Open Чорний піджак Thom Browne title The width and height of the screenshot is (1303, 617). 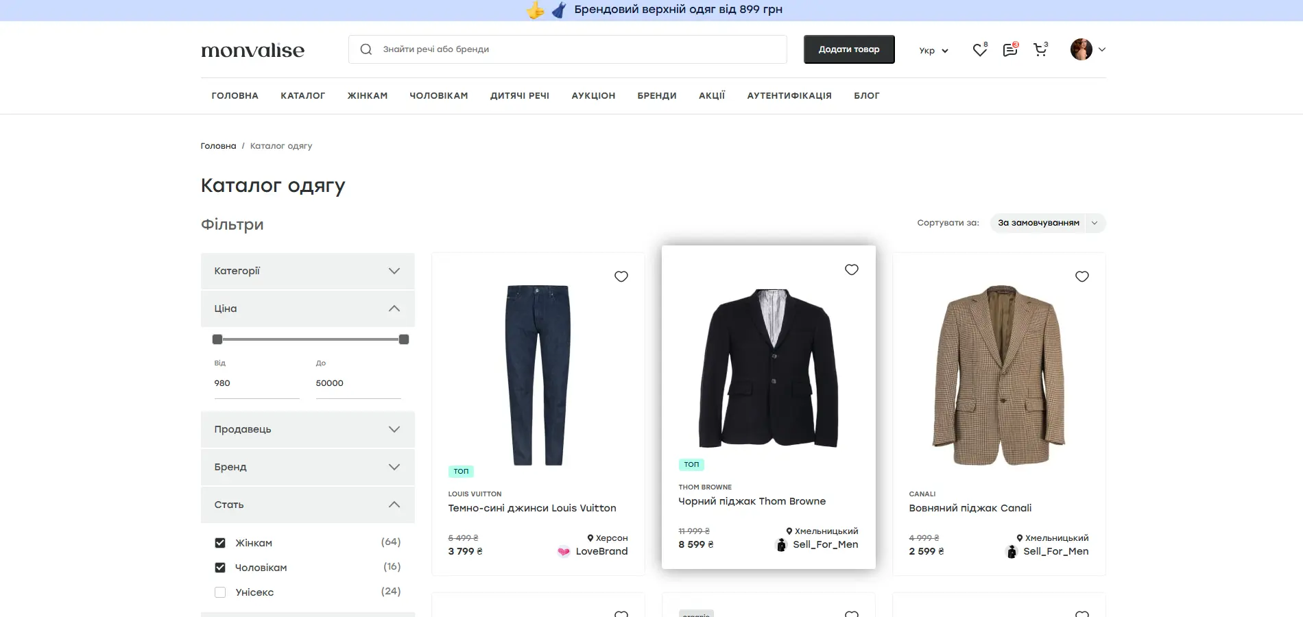point(752,501)
